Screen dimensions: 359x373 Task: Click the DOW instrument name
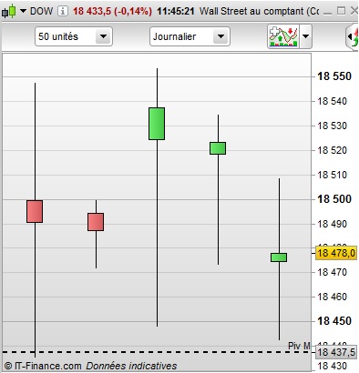(41, 11)
